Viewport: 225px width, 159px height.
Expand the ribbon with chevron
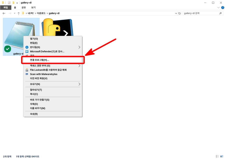click(x=218, y=7)
